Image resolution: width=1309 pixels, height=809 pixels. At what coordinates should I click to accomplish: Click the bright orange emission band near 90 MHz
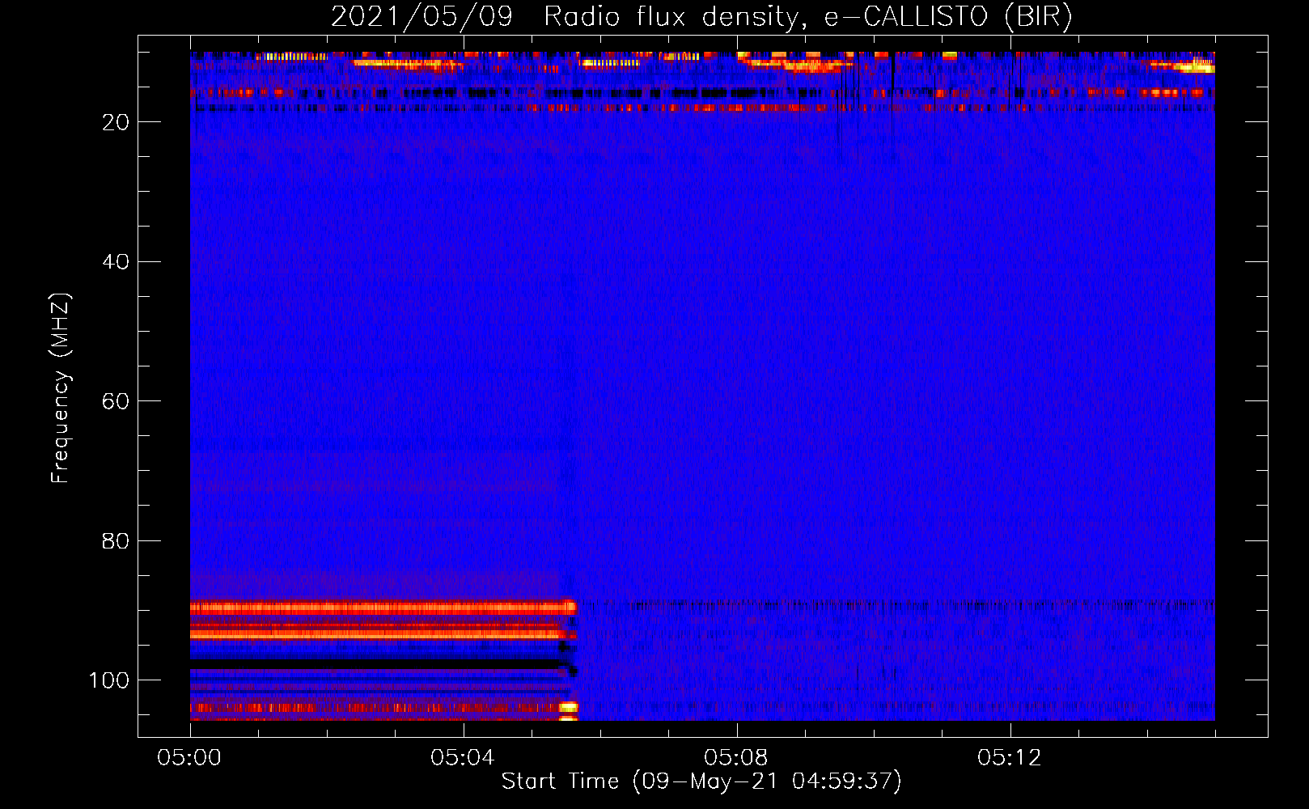click(x=383, y=608)
